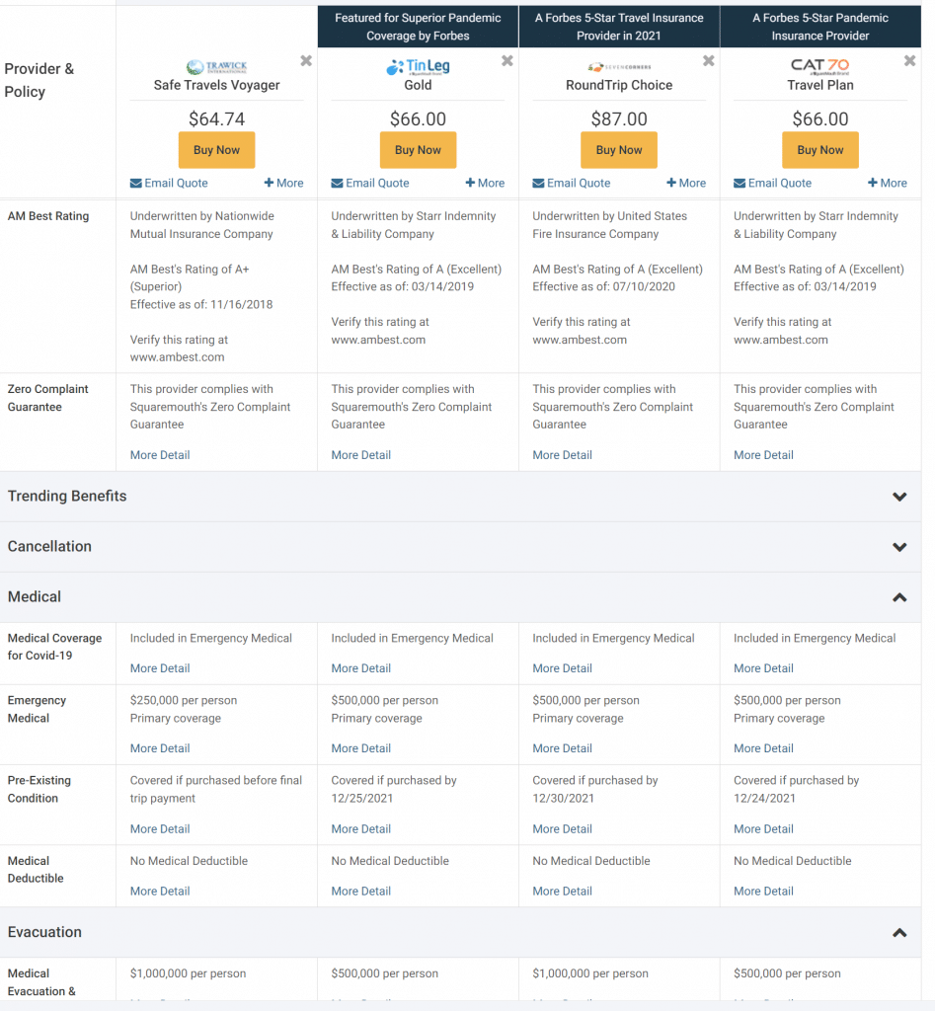This screenshot has width=935, height=1011.
Task: Click the TinLeg logo
Action: point(418,66)
